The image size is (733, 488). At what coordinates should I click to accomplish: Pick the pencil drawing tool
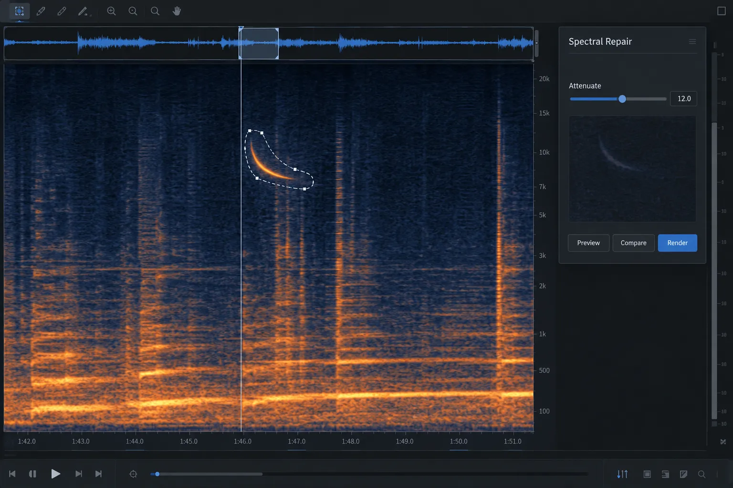coord(62,11)
